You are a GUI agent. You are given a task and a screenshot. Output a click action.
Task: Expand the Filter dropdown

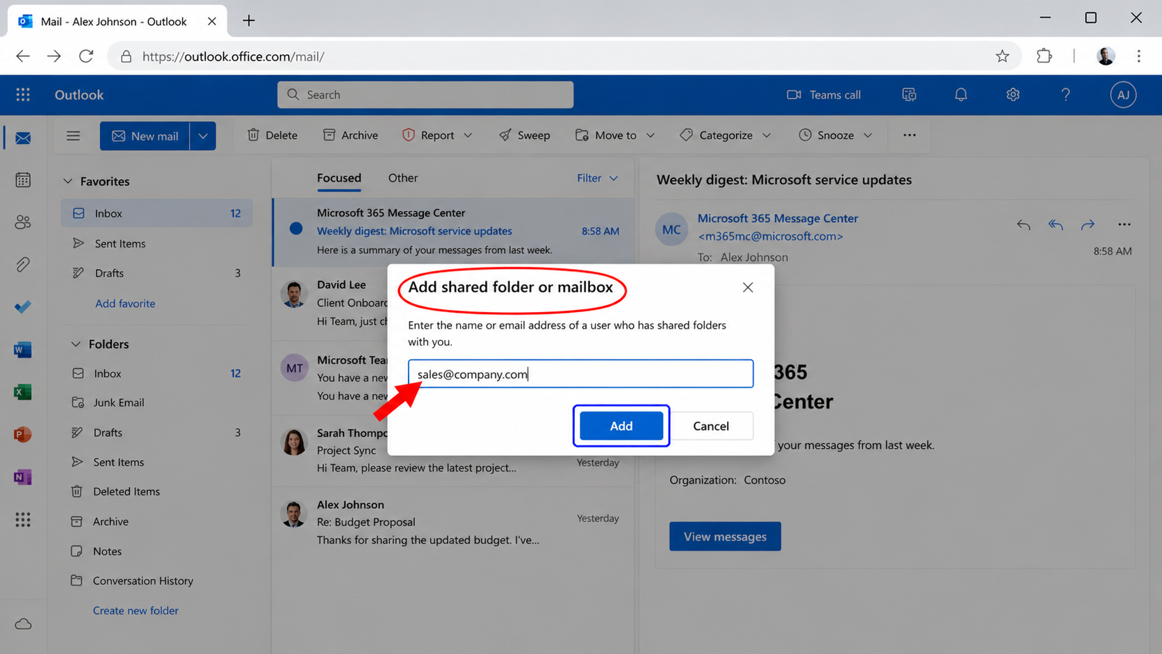[x=597, y=178]
